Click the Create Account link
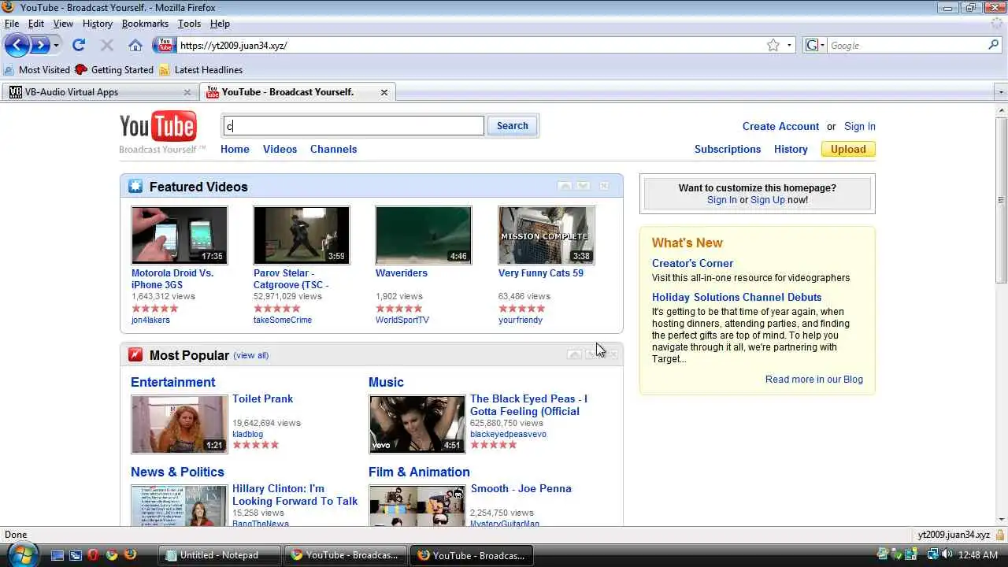 point(780,126)
